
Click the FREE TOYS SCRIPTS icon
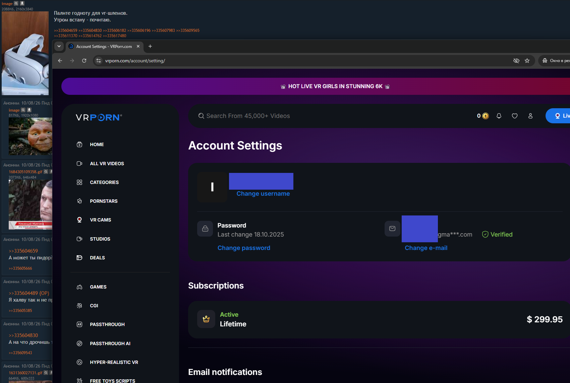pyautogui.click(x=79, y=381)
